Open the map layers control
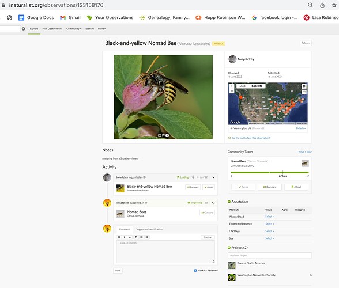 304,86
